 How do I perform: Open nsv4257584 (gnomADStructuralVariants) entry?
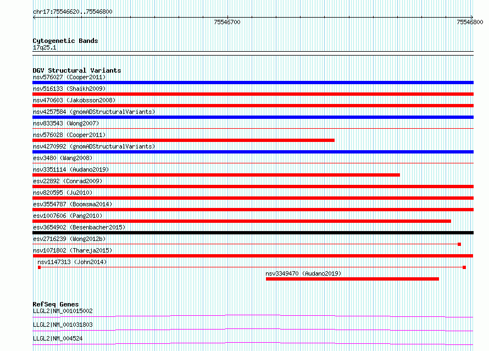pyautogui.click(x=94, y=112)
